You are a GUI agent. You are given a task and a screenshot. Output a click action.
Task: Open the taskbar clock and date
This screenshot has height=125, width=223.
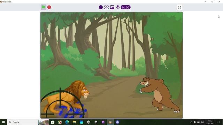pos(210,122)
